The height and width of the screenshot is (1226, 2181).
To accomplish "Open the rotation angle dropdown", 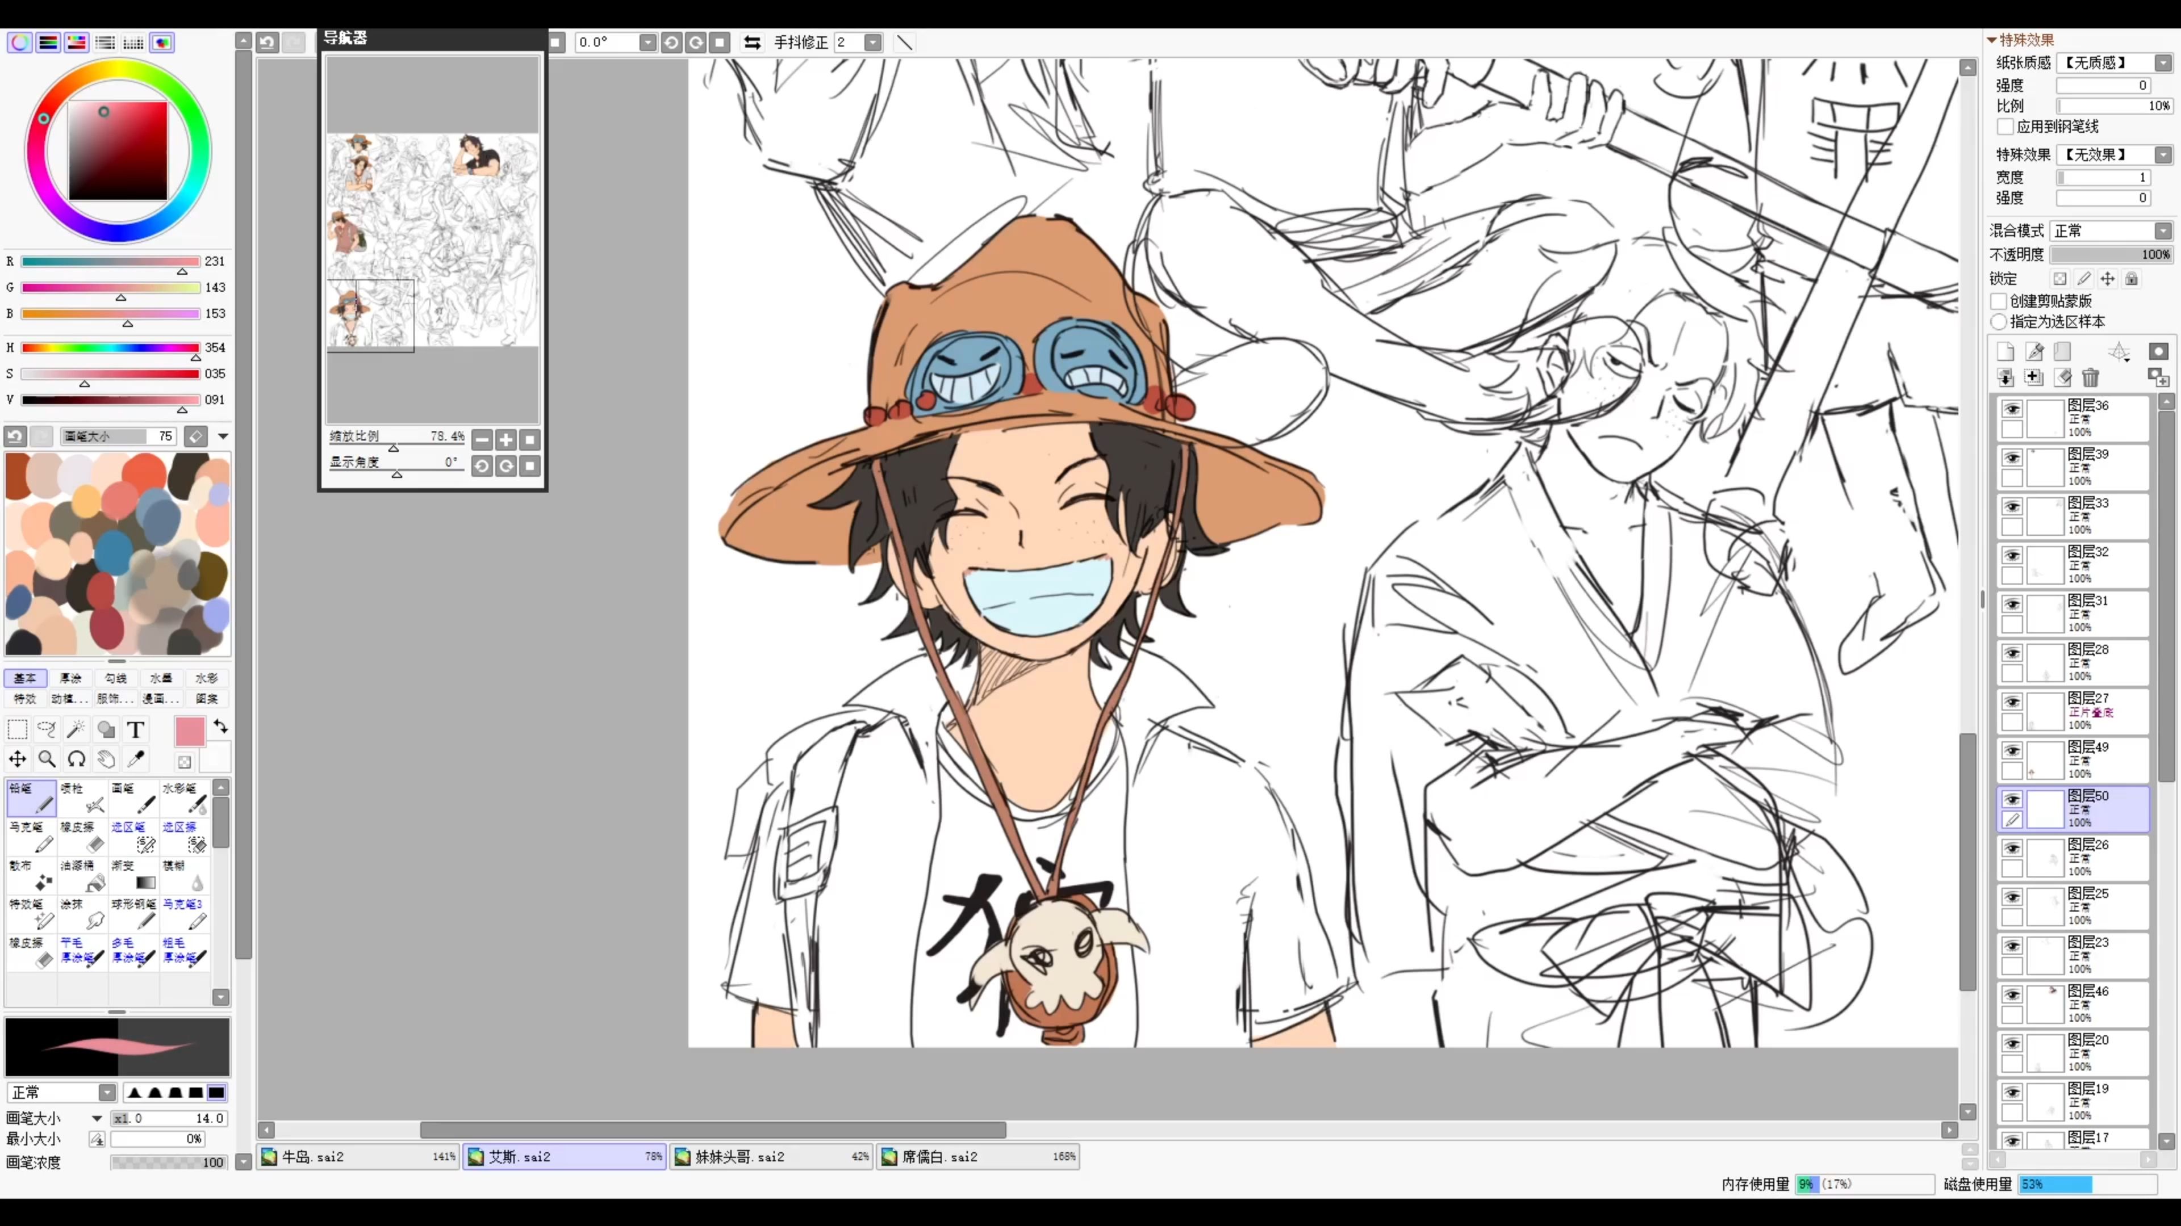I will click(647, 43).
